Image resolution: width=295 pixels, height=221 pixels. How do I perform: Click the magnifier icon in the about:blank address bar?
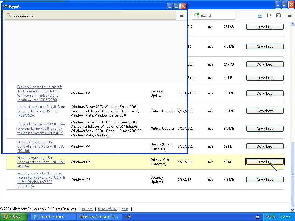[x=9, y=15]
